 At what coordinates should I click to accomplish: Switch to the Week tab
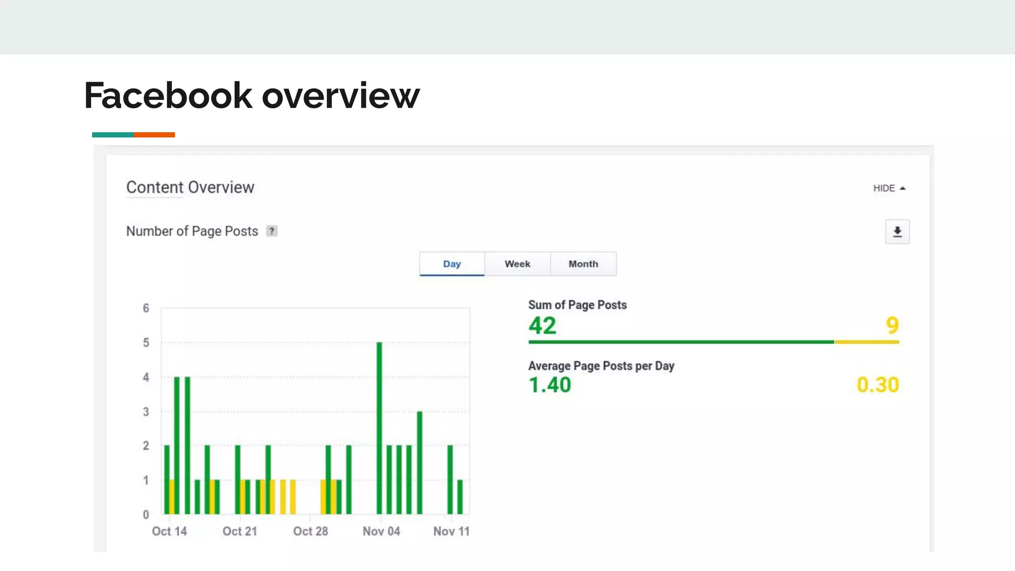point(517,264)
